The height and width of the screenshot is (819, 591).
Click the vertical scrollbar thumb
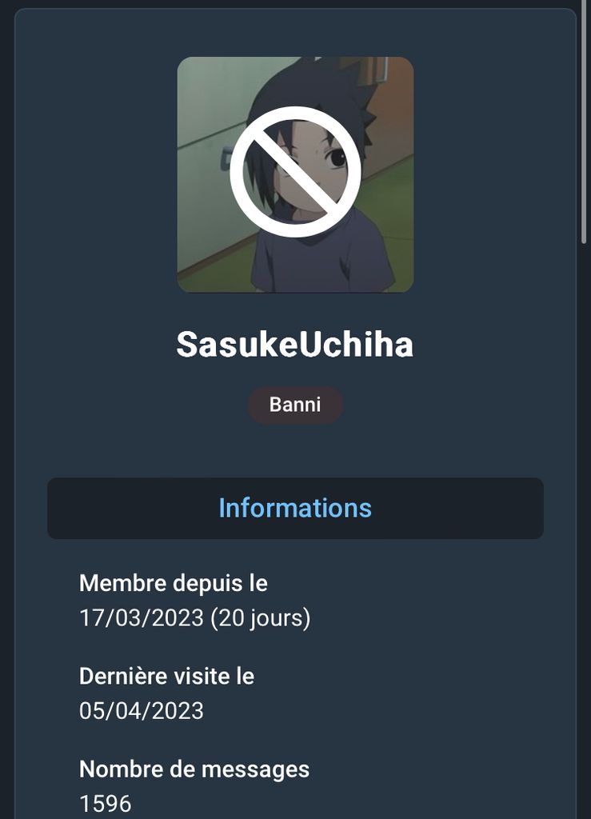pyautogui.click(x=585, y=122)
